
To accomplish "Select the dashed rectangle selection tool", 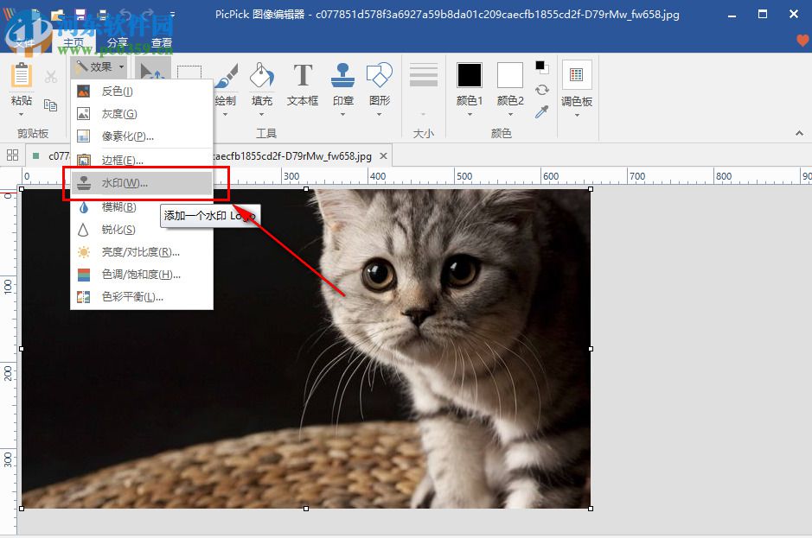I will [189, 73].
